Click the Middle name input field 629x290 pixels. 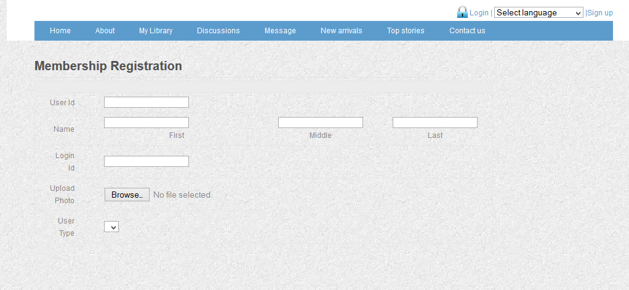click(x=321, y=123)
